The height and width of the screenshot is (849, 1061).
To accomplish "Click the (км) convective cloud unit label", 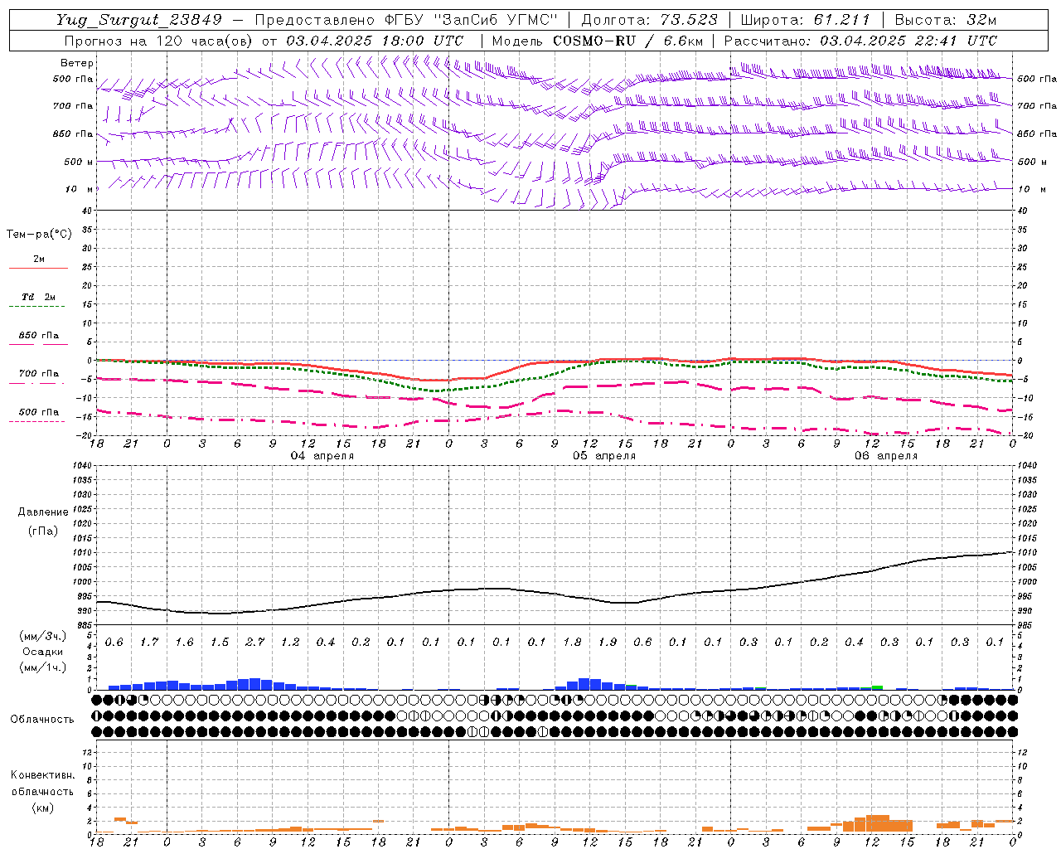I will [x=42, y=808].
